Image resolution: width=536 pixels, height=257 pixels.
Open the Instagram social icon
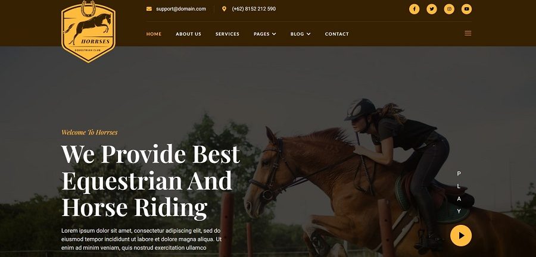coord(449,9)
